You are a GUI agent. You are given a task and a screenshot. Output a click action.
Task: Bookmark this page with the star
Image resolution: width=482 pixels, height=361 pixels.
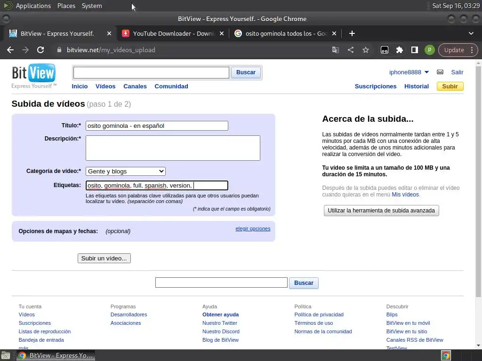[x=365, y=50]
